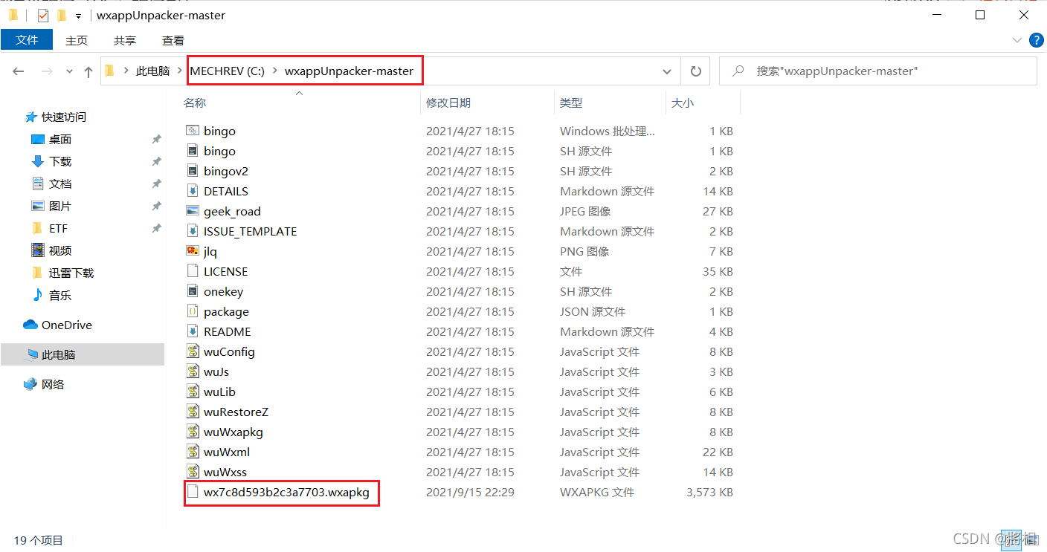Go up one folder level with the up arrow
The image size is (1047, 552).
(88, 71)
